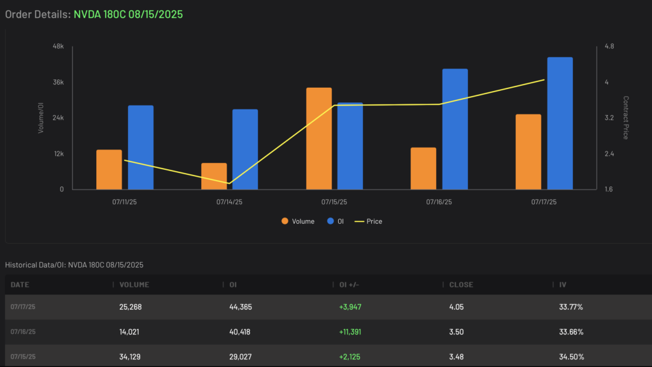Click OI change value +2,125
The height and width of the screenshot is (367, 652).
point(350,357)
